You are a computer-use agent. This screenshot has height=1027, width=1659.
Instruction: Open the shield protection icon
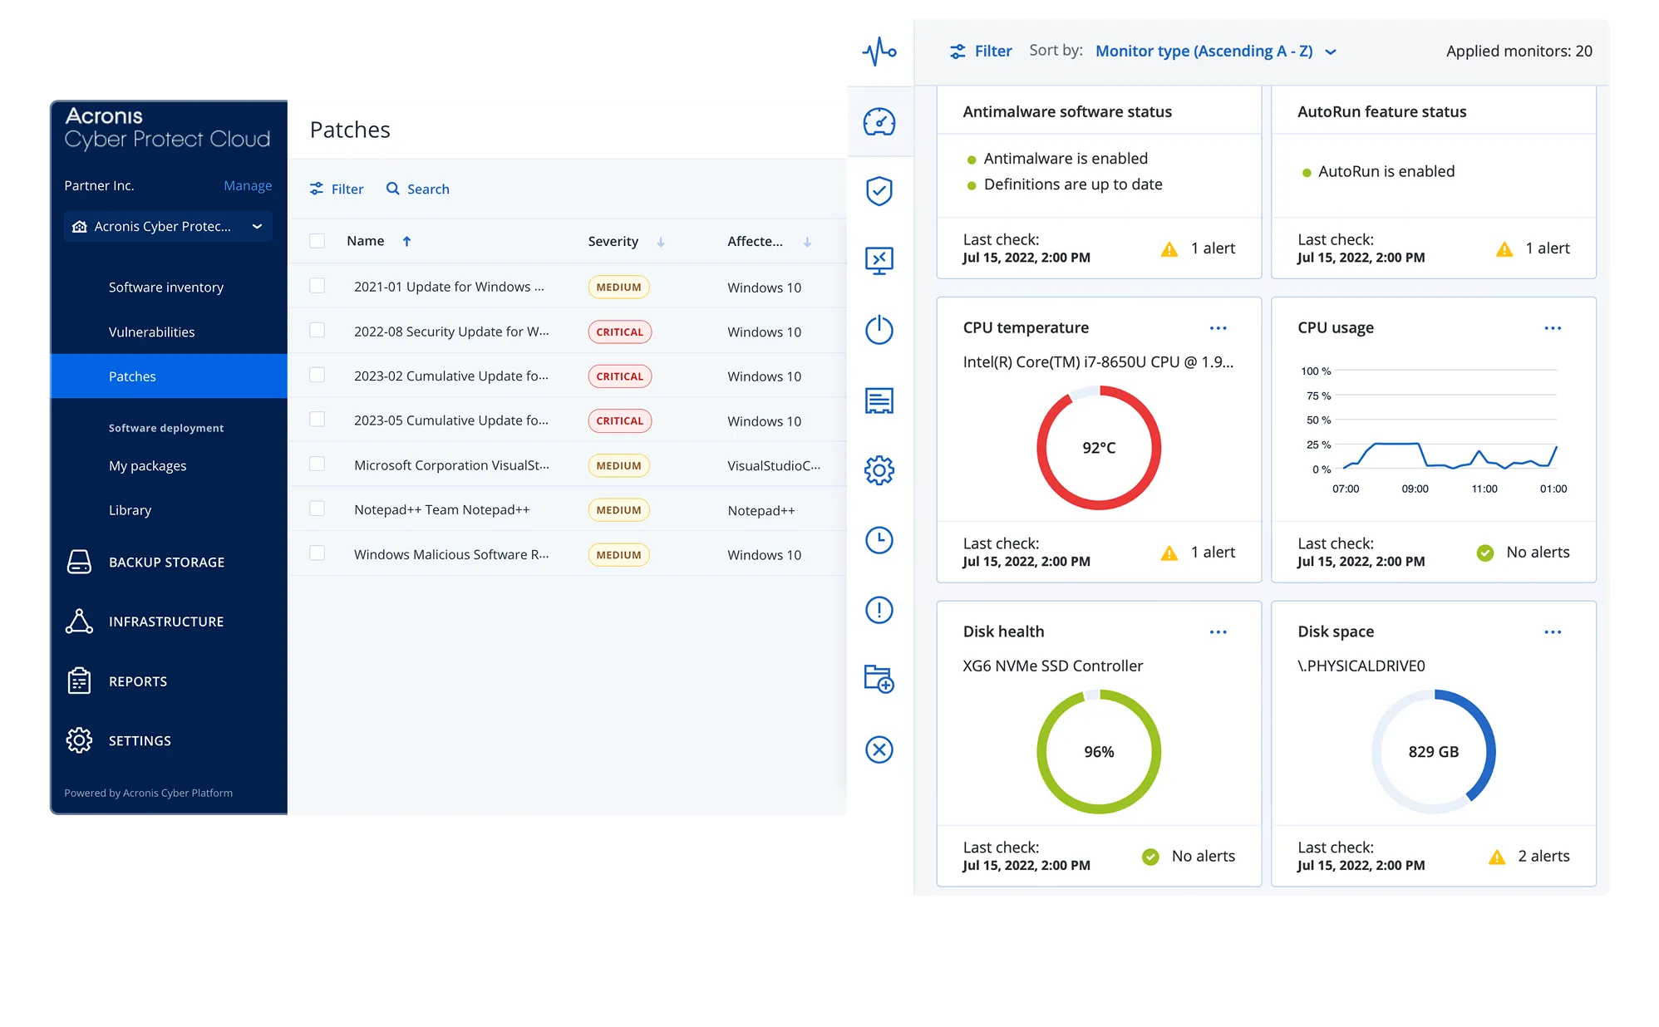point(879,191)
